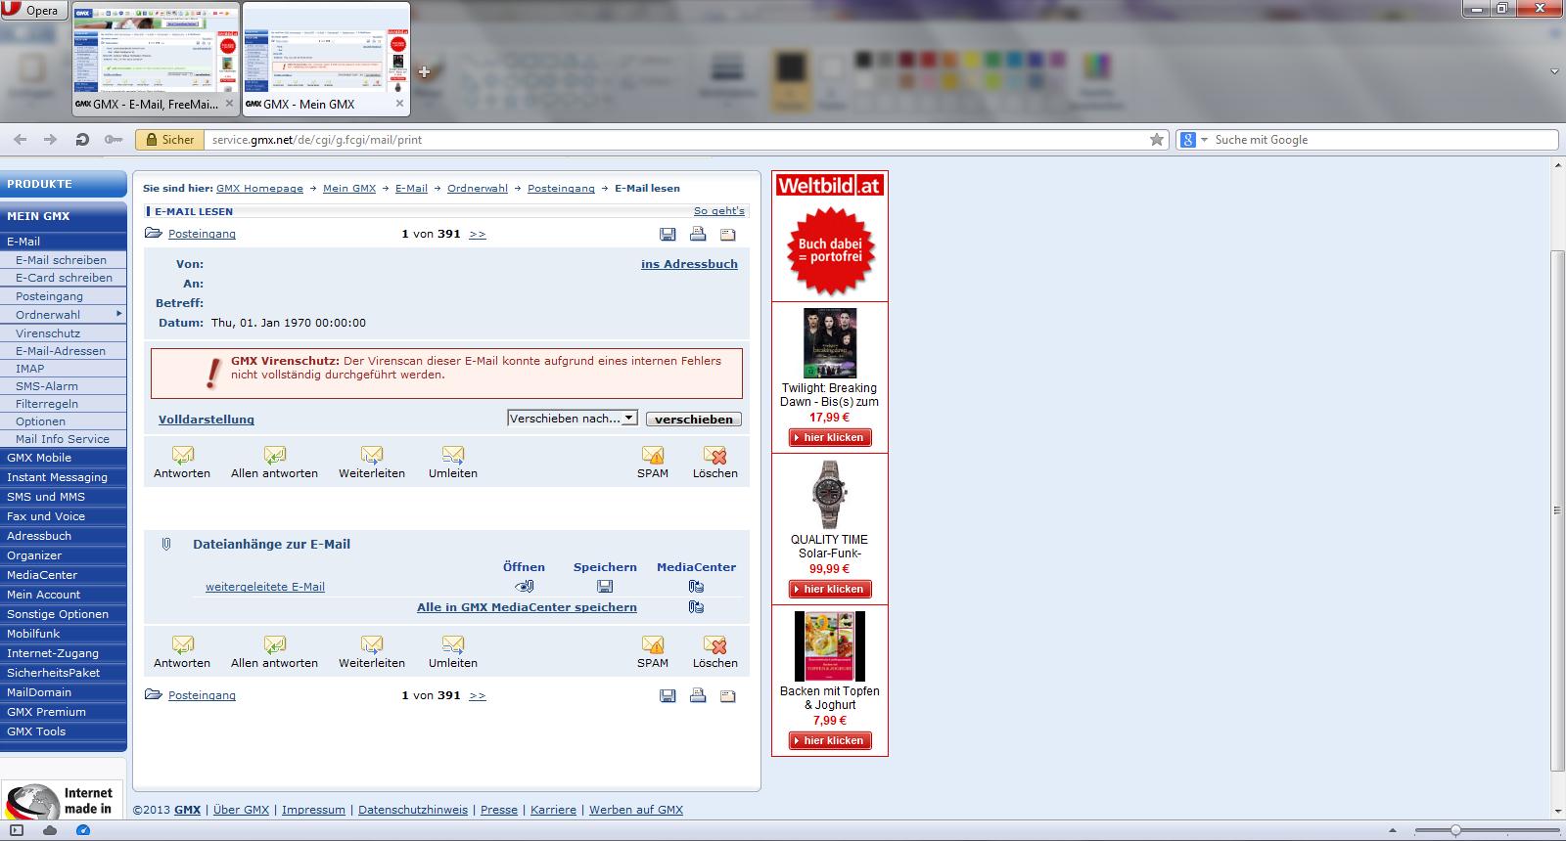Click the Löschen icon below the attachments section
1566x841 pixels.
715,644
